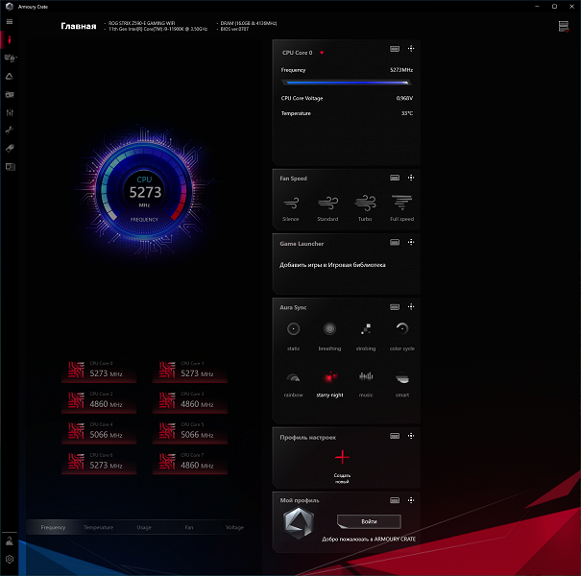Open Scenario Profiles sliders sidebar icon

point(10,112)
